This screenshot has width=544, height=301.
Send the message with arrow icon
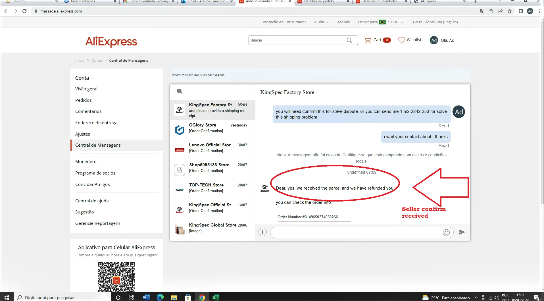[462, 232]
